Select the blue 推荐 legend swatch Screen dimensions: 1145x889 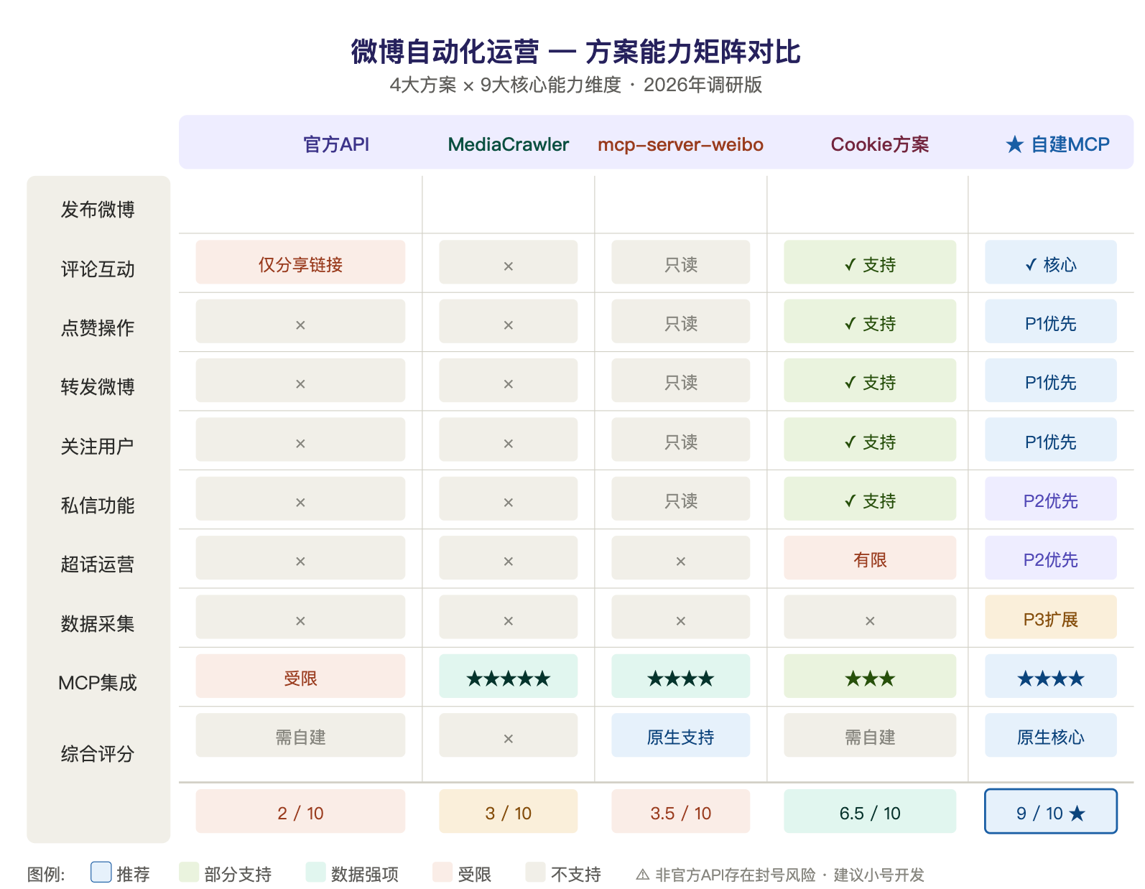(x=101, y=872)
